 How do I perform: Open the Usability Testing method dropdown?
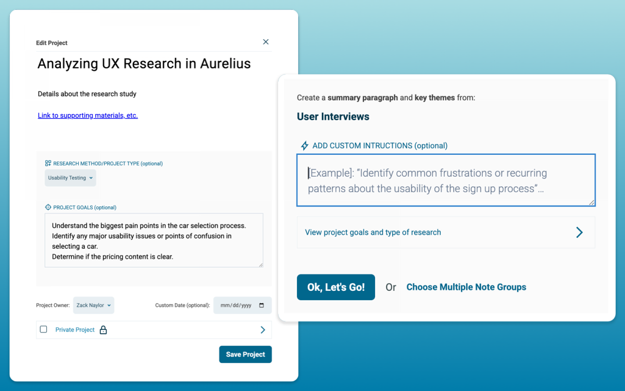pyautogui.click(x=70, y=177)
